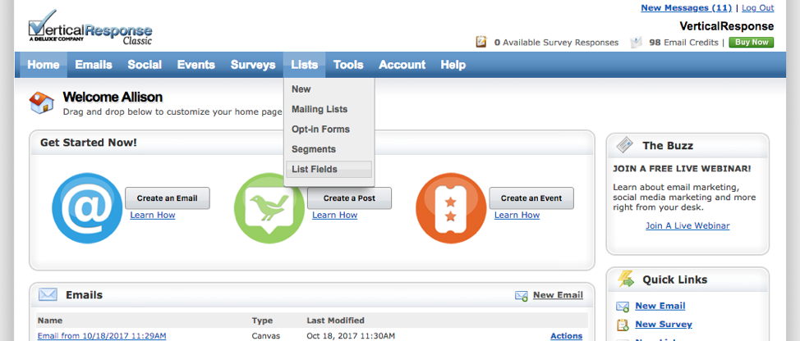
Task: Click the JOIN A FREE LIVE WEBINAR! heading
Action: (x=682, y=169)
